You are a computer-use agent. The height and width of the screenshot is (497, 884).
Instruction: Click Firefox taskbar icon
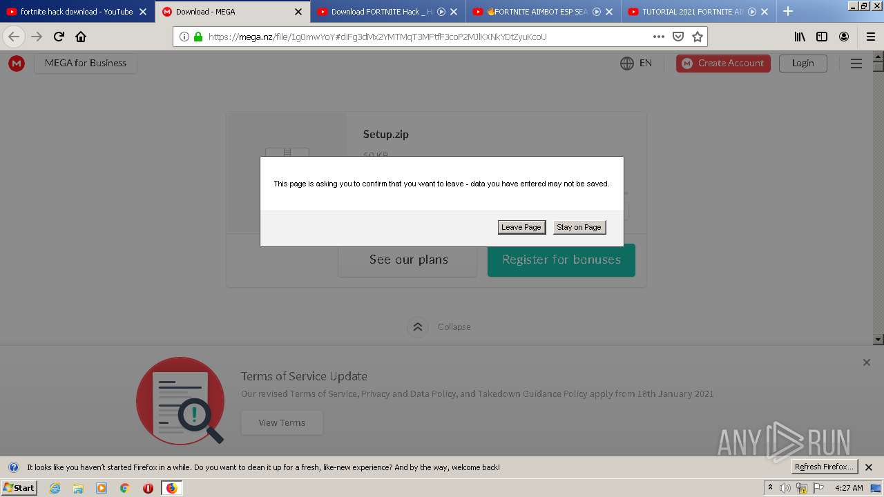[171, 488]
